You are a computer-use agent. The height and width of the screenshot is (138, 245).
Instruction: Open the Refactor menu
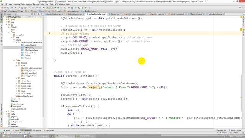coord(36,4)
